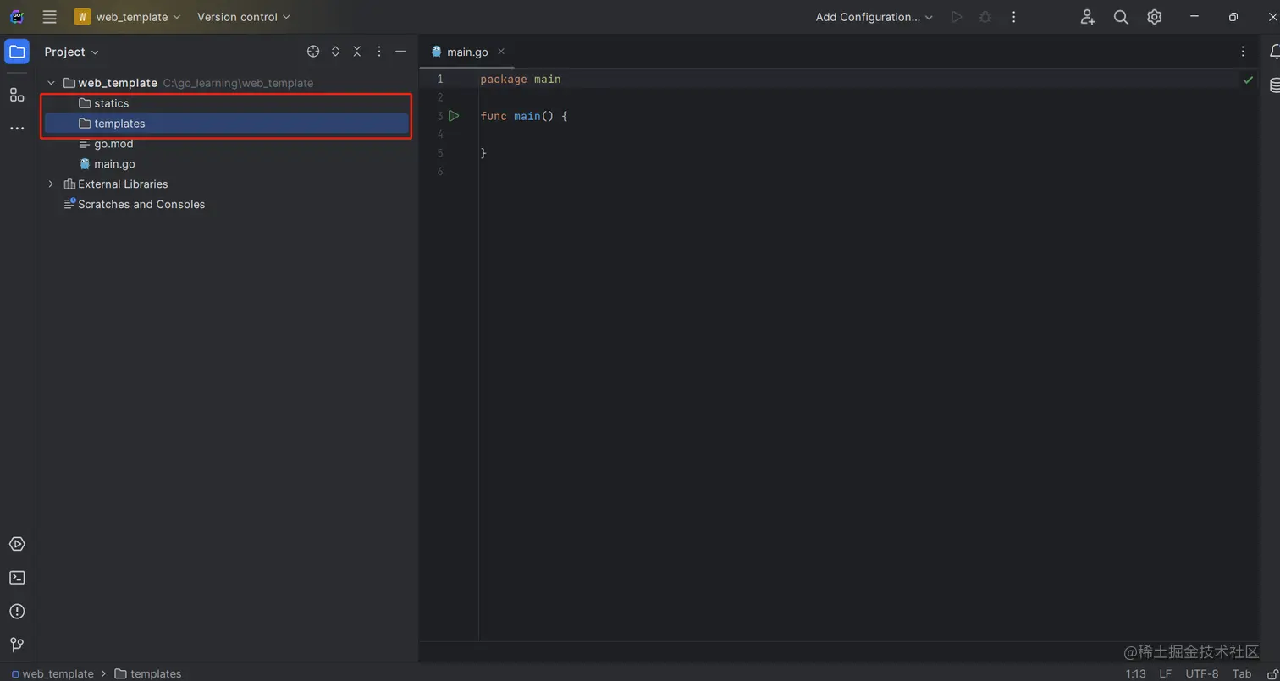Expand all items in Project panel
The image size is (1280, 681).
pyautogui.click(x=335, y=52)
